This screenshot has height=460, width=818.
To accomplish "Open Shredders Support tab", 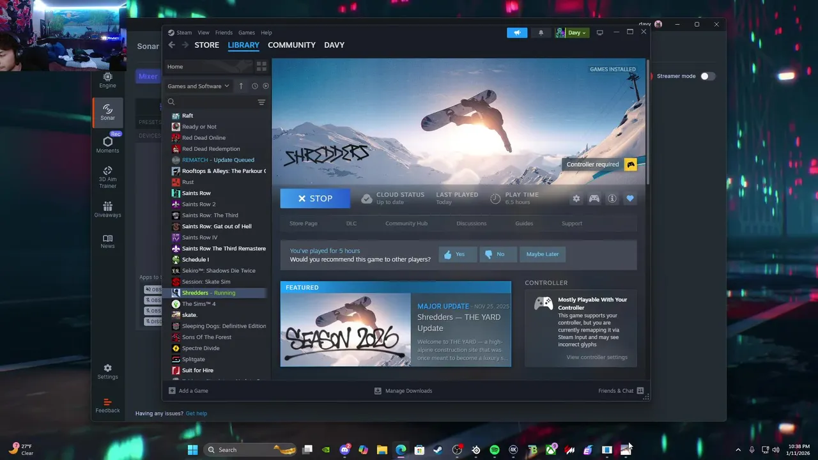I will click(x=572, y=224).
